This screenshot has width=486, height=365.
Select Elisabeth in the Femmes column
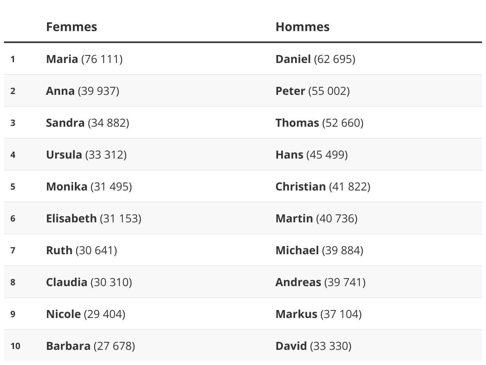pyautogui.click(x=71, y=218)
